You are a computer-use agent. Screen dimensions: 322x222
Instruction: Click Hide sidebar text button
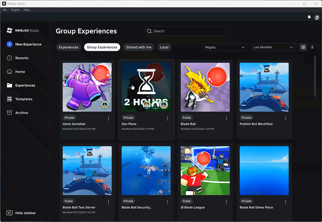pos(25,213)
